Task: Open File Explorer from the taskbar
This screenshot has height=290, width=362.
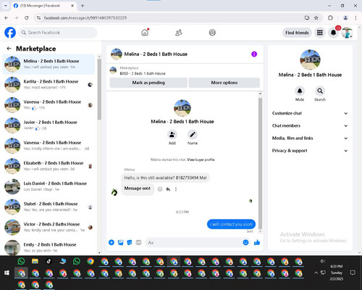Action: [x=35, y=261]
